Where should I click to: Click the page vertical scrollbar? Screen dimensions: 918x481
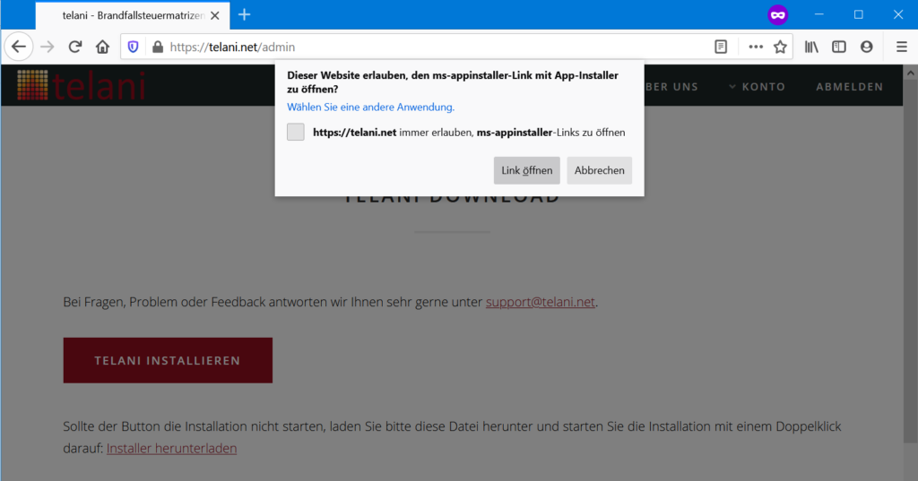(910, 261)
